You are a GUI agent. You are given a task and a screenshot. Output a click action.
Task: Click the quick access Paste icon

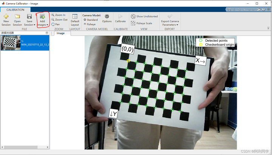(x=244, y=9)
